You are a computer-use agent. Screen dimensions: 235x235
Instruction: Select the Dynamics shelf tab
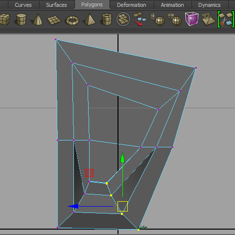(x=210, y=5)
